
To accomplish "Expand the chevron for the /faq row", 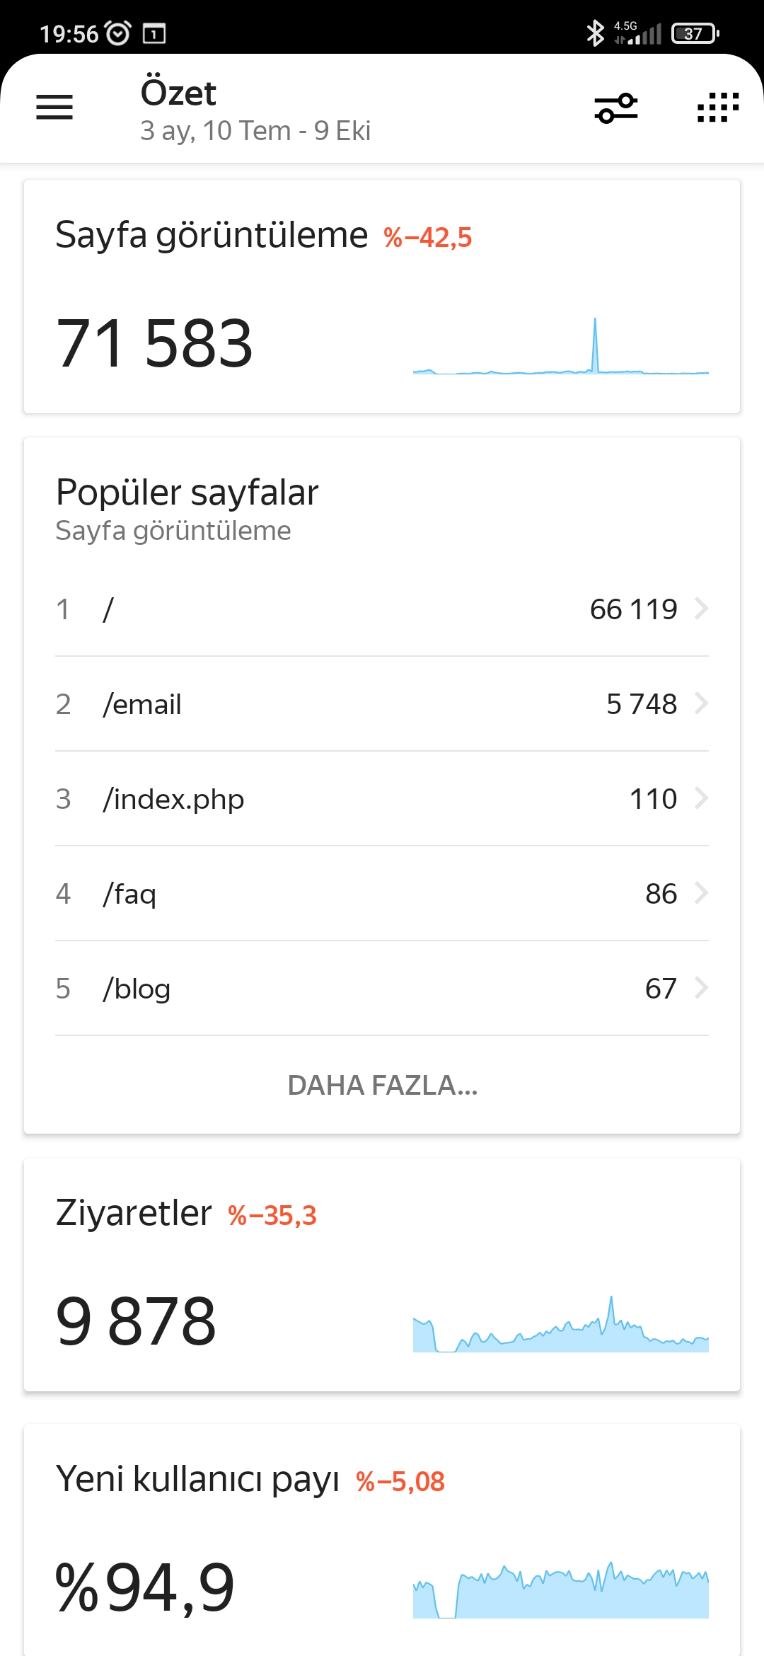I will (x=701, y=893).
